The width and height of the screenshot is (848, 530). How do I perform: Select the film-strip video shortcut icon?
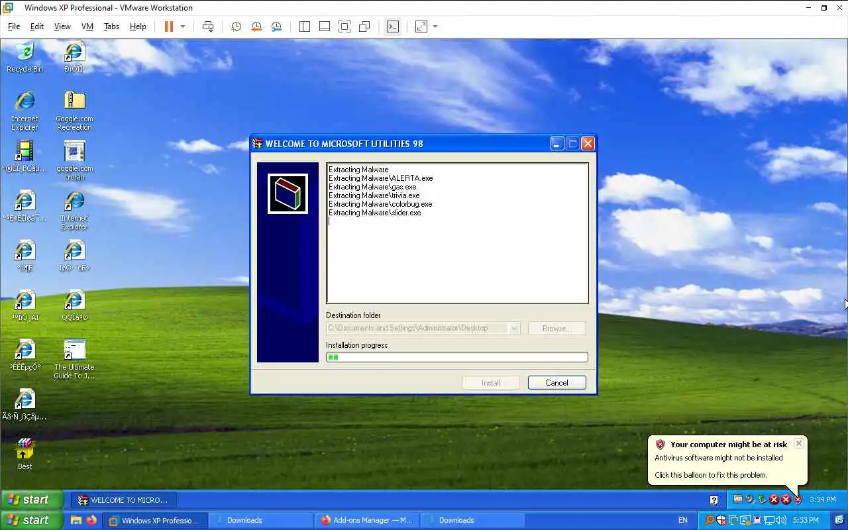pos(25,156)
